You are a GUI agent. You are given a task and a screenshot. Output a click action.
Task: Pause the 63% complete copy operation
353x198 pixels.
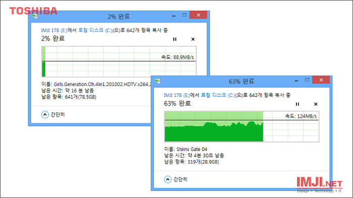(x=298, y=104)
